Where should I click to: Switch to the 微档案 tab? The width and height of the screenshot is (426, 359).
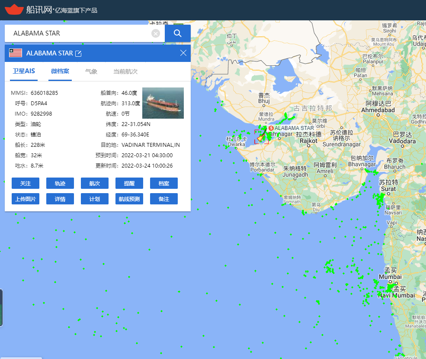[60, 71]
